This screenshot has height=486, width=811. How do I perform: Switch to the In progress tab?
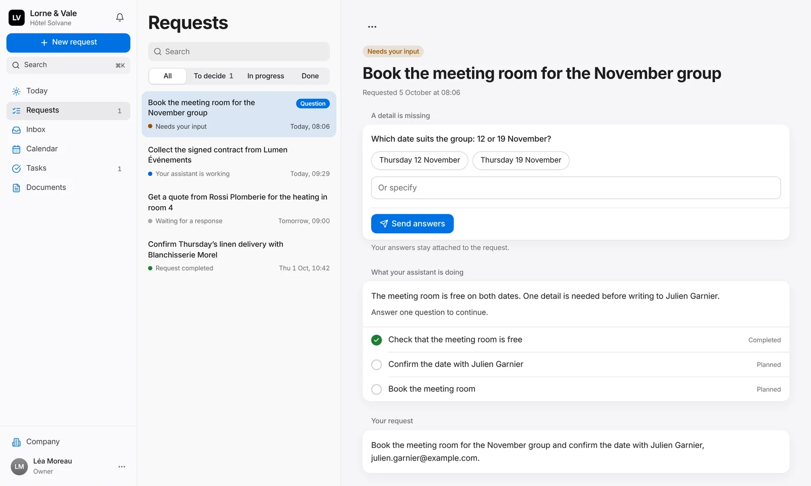coord(266,76)
